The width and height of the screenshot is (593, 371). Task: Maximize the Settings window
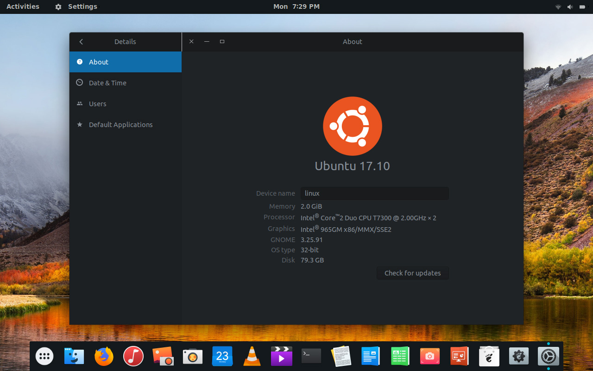click(222, 42)
